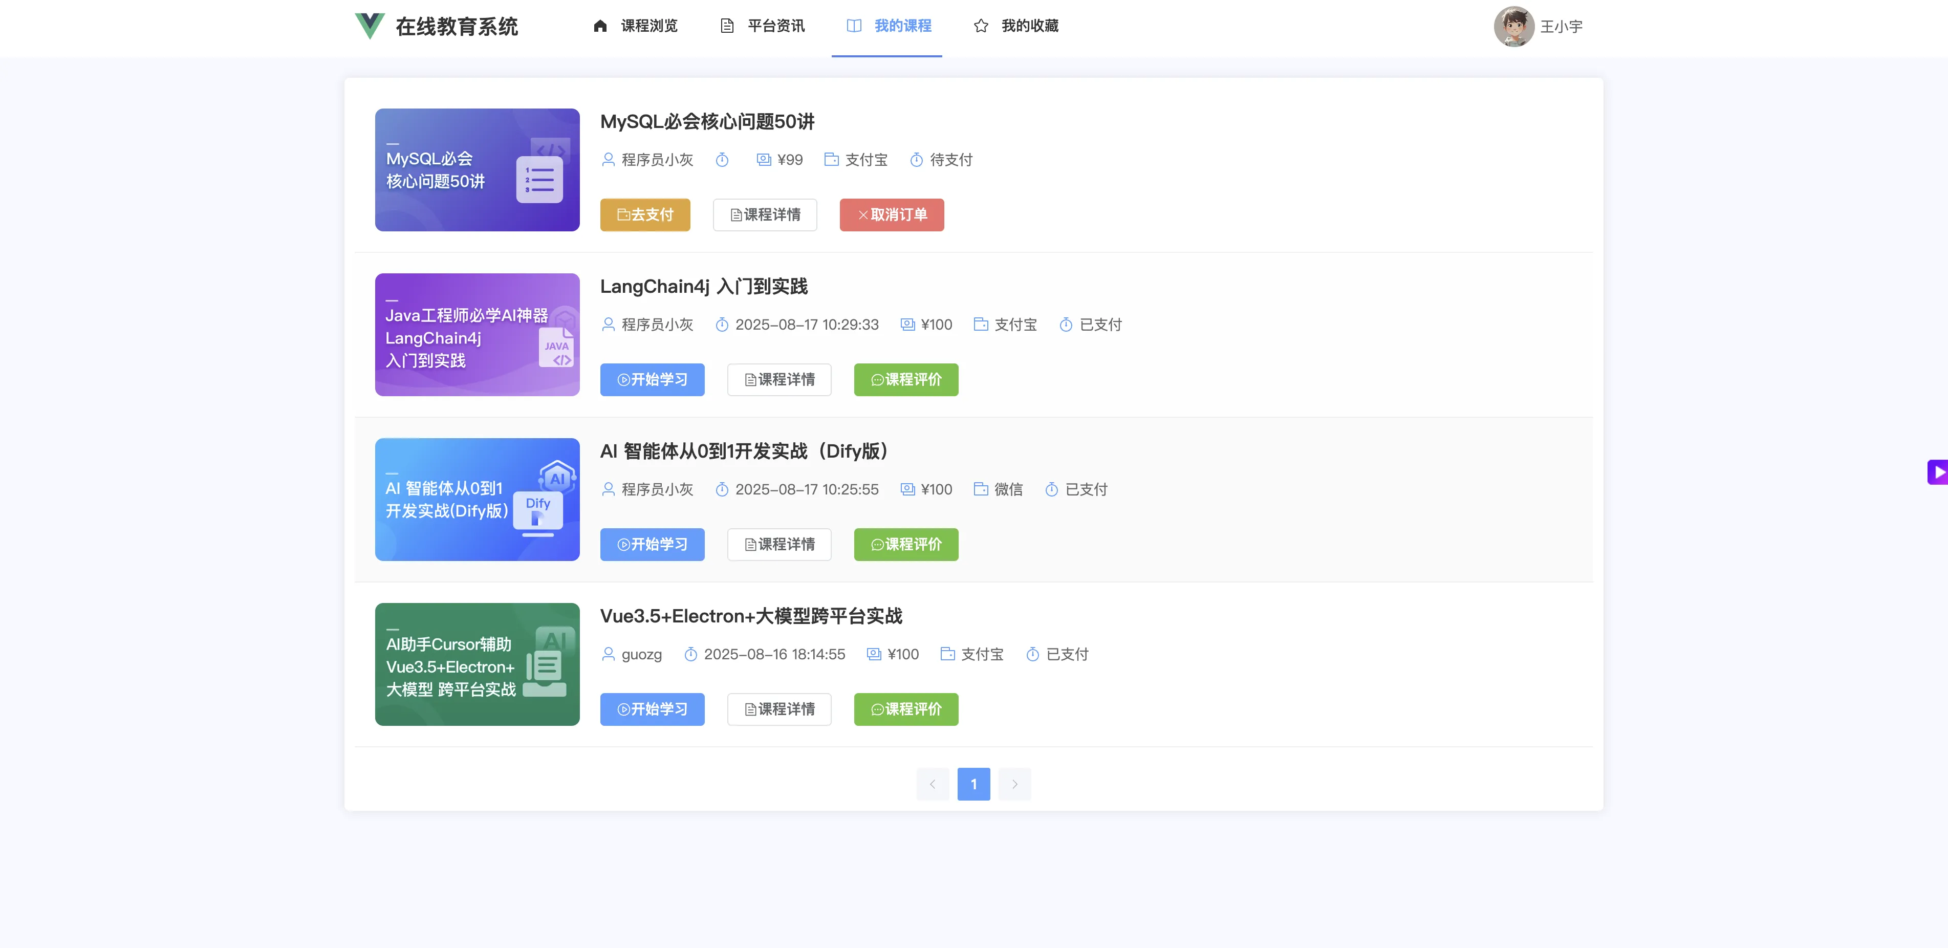Click the wallet icon beside 微信 payment
Image resolution: width=1948 pixels, height=948 pixels.
click(981, 489)
